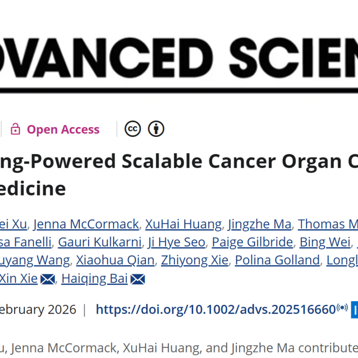Open Polina Golland's author info
Viewport: 358px width, 358px height.
pyautogui.click(x=277, y=260)
